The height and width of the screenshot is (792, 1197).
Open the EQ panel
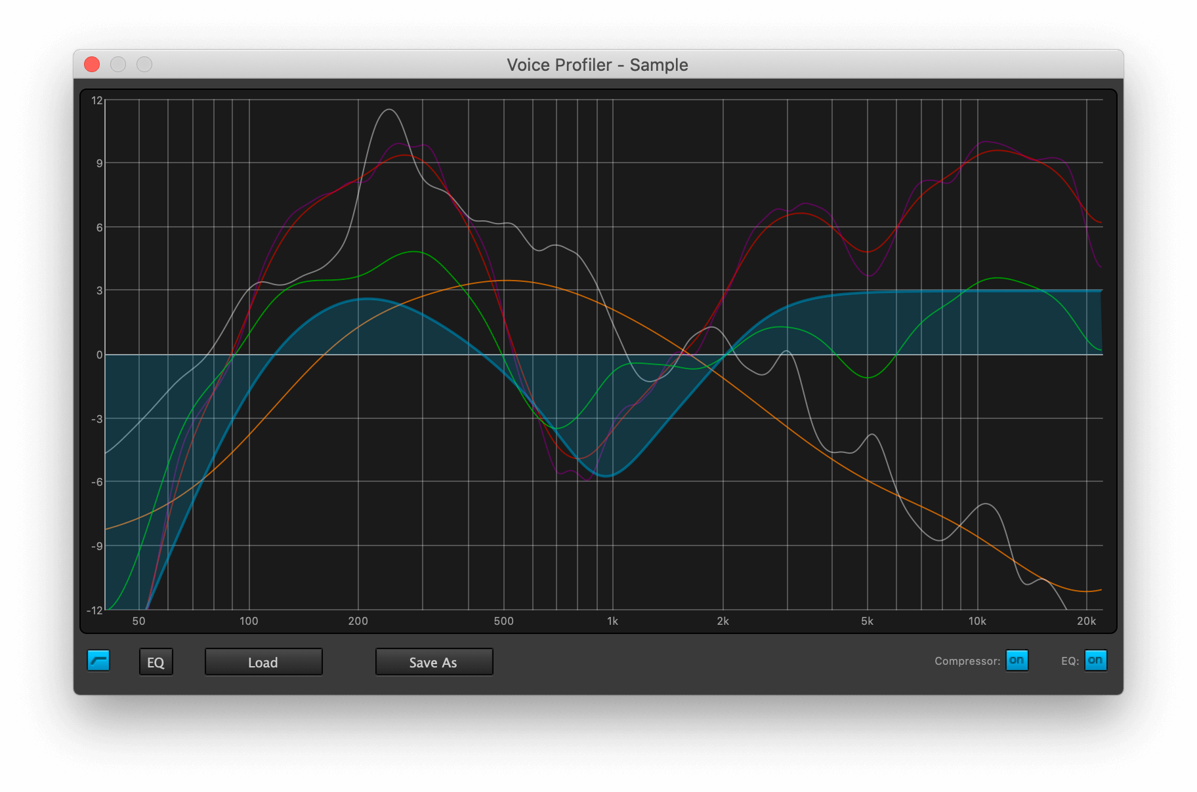(156, 662)
